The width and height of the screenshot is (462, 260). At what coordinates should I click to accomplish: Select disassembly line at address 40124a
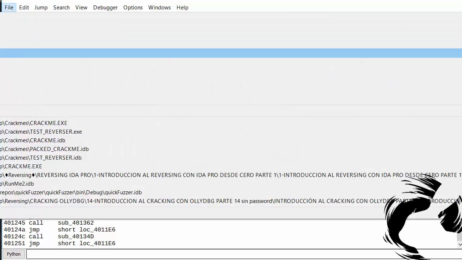(x=60, y=230)
